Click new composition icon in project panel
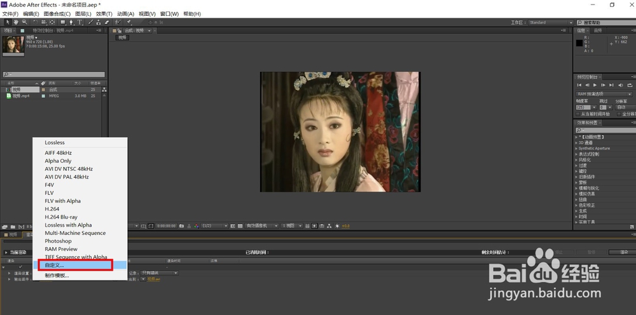The height and width of the screenshot is (315, 636). [21, 227]
